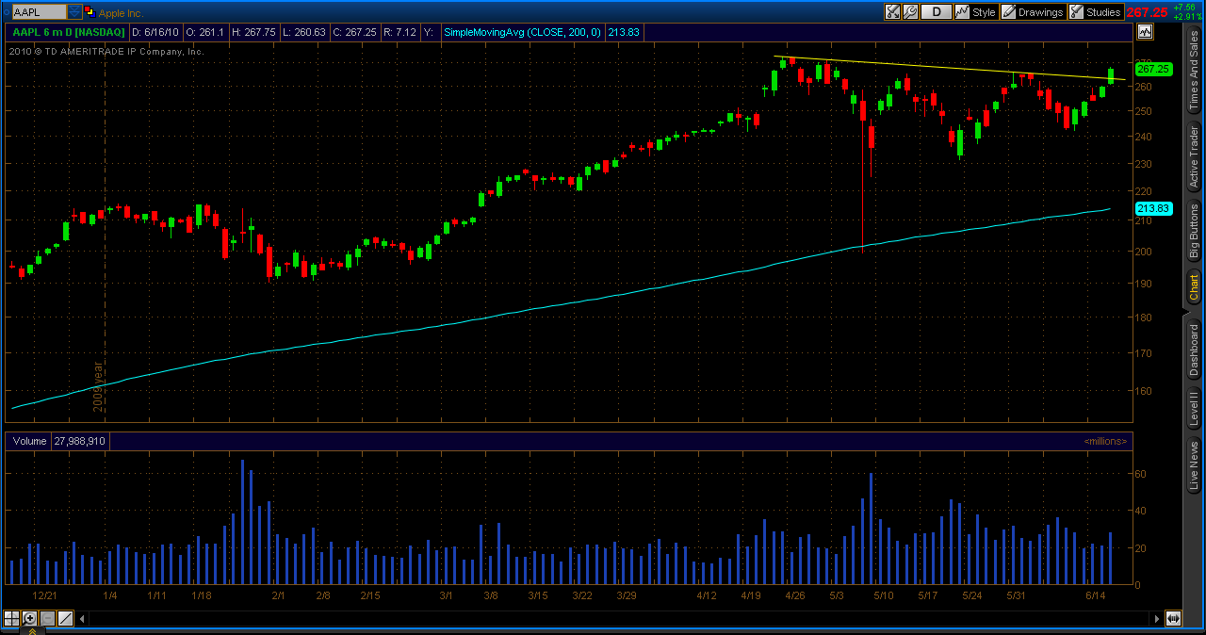1206x635 pixels.
Task: Open the Big Buttons side tab
Action: [1194, 232]
